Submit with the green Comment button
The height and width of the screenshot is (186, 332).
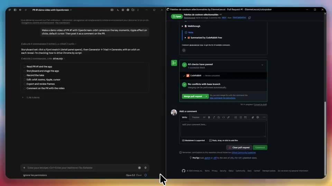(x=260, y=148)
